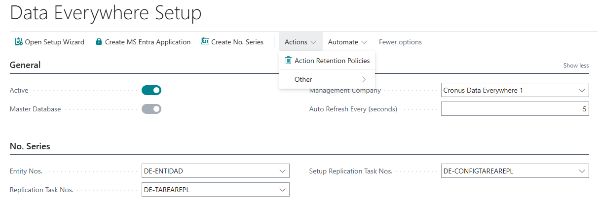Click the DE-TAREAREPL value field
This screenshot has height=204, width=598.
[215, 190]
